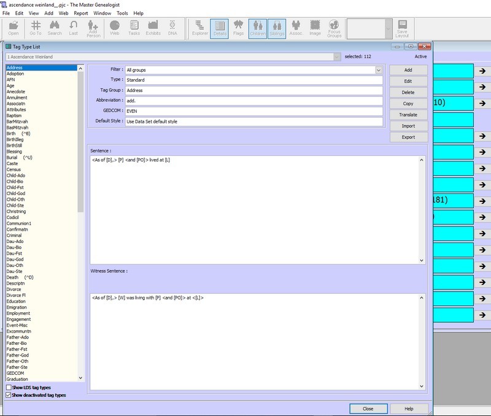This screenshot has width=491, height=416.
Task: Select the Divorce Fl tag type
Action: pyautogui.click(x=16, y=295)
